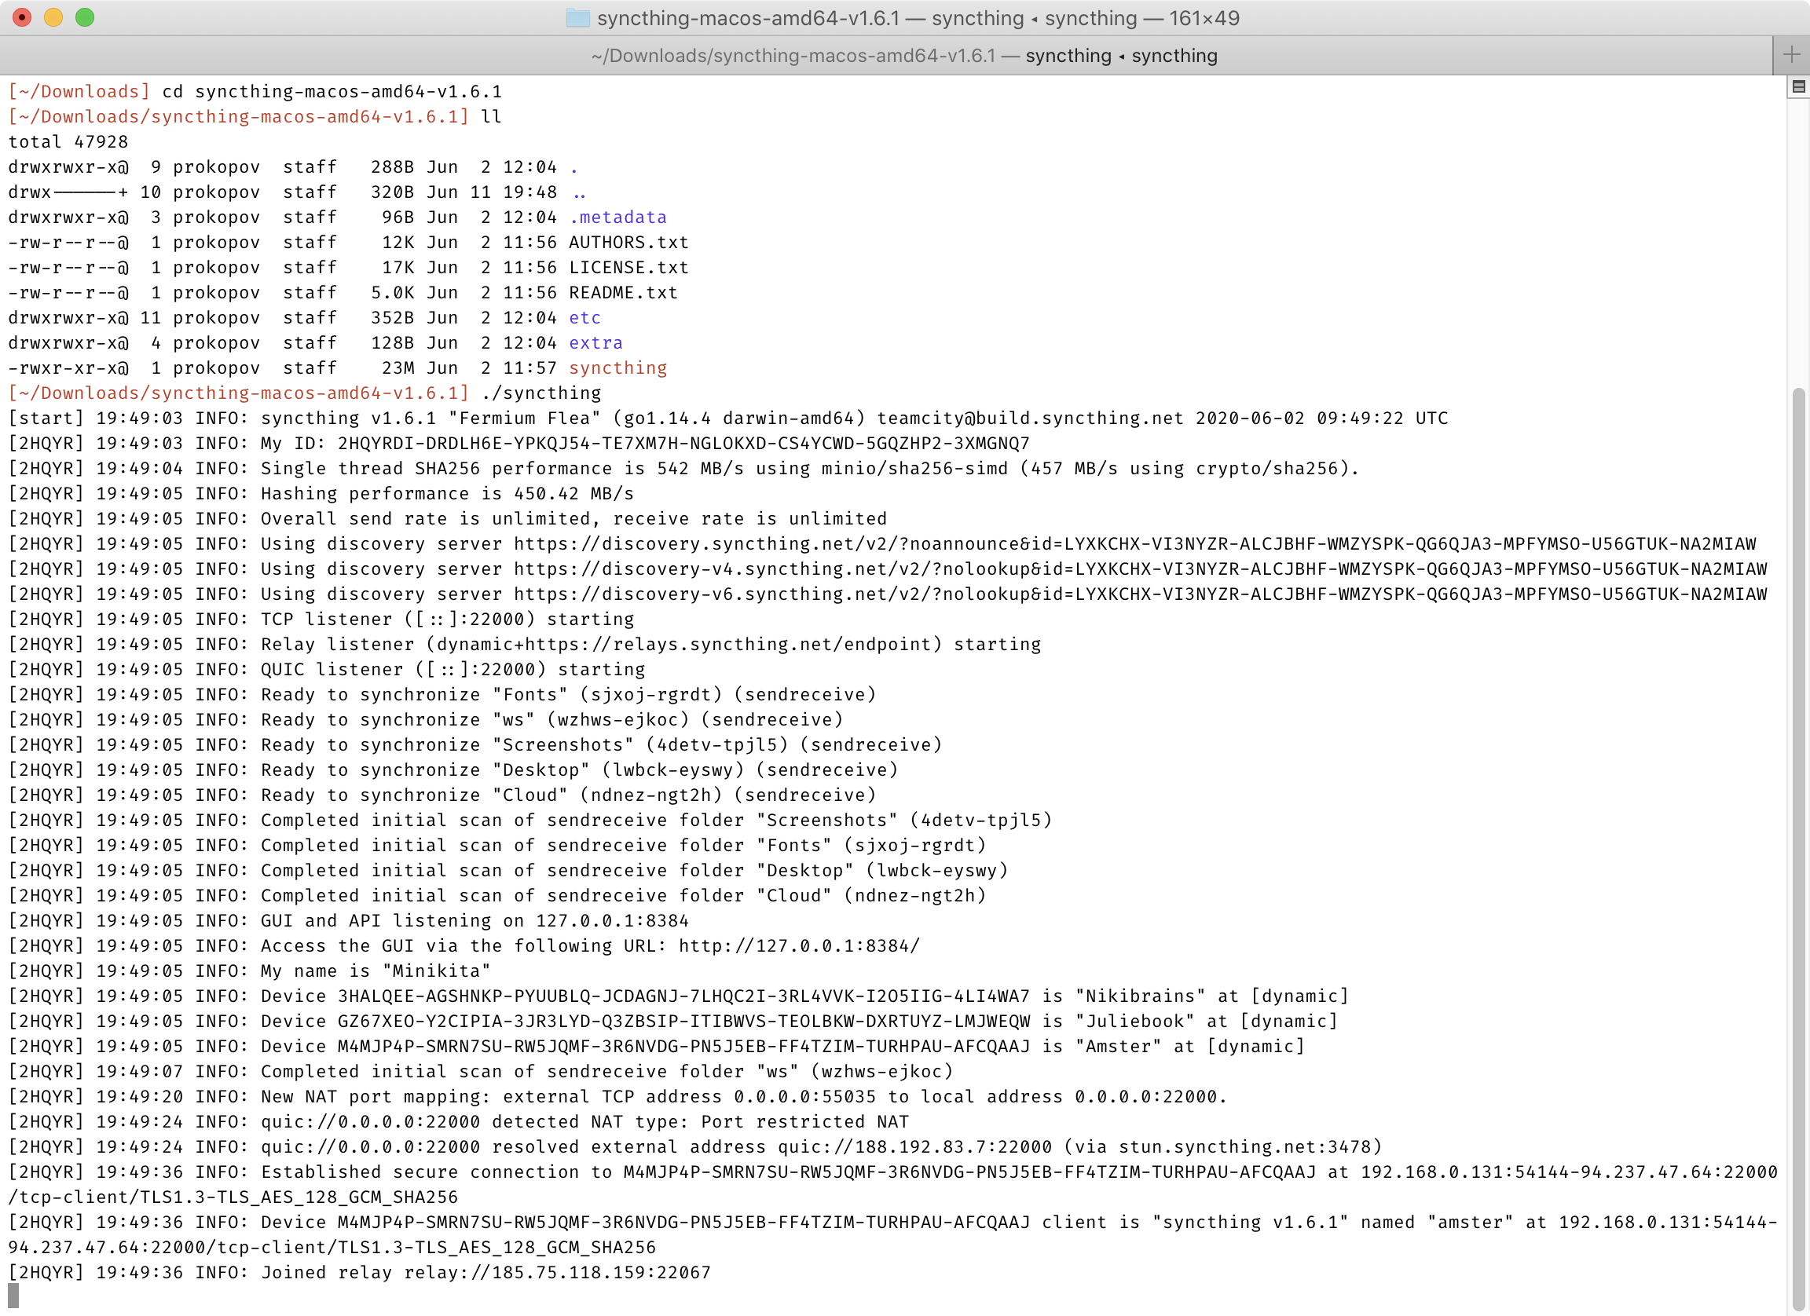
Task: Click the README.txt filename in the listing
Action: pyautogui.click(x=622, y=293)
